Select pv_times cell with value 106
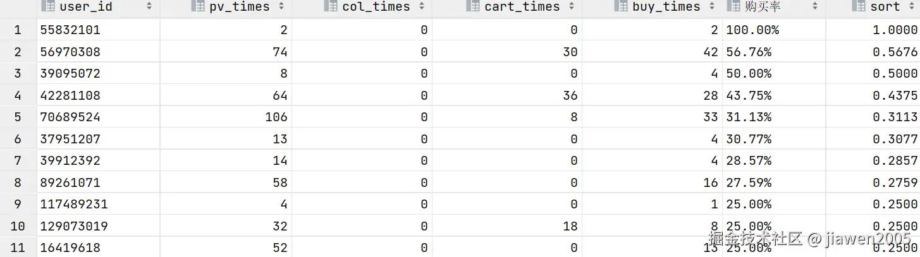The height and width of the screenshot is (257, 920). pos(276,117)
